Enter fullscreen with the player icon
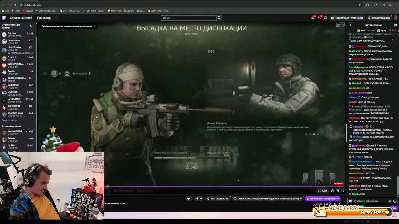The image size is (399, 224). tap(342, 191)
